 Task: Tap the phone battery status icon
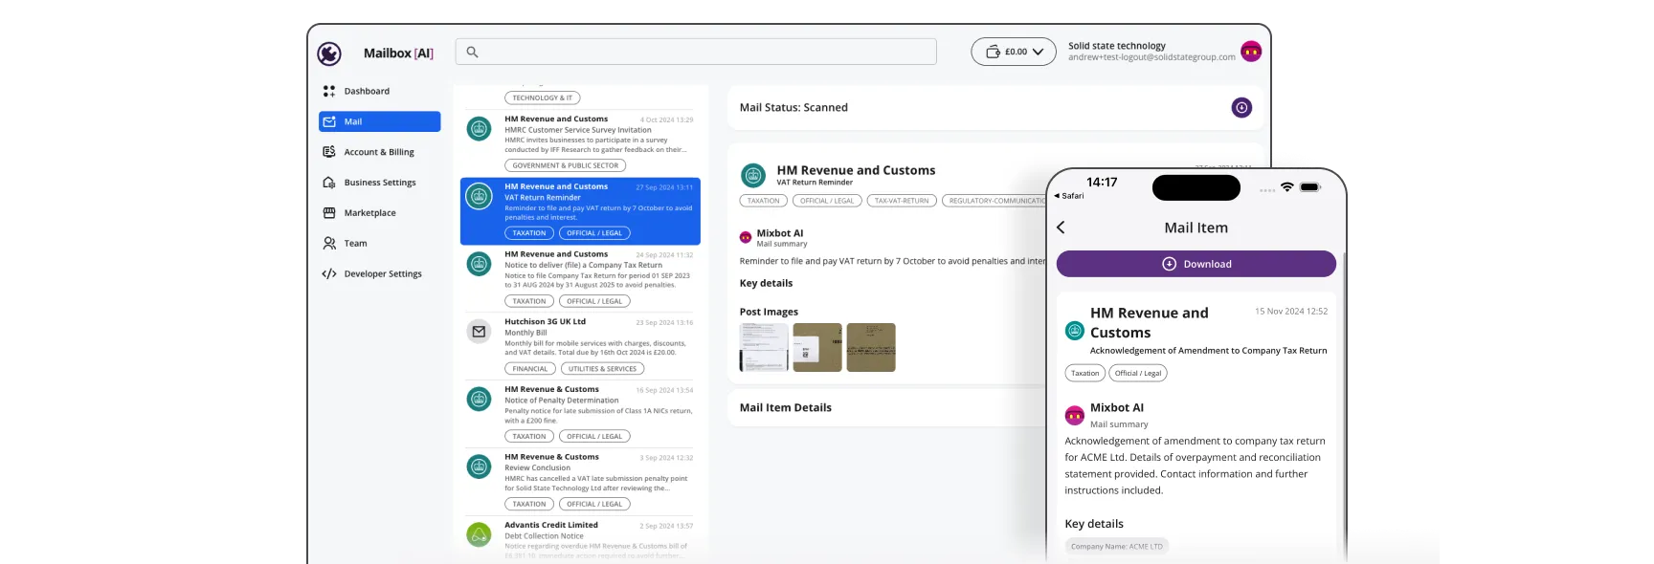point(1310,186)
